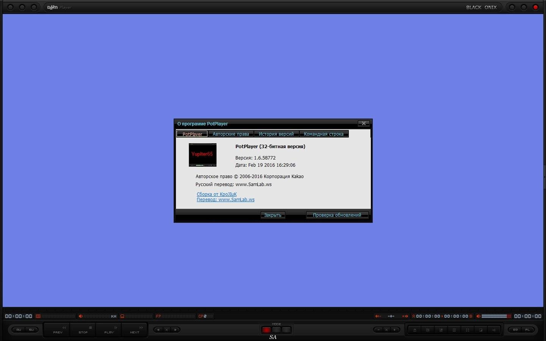Click the Версия: 1.6.58772 text
Image resolution: width=546 pixels, height=341 pixels.
(256, 158)
